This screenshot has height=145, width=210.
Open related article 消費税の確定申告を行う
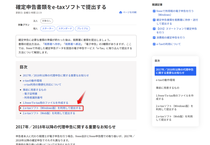(x=170, y=38)
